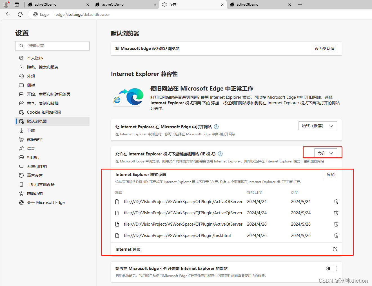
Task: Toggle always open IE sites in Edge
Action: 332,269
